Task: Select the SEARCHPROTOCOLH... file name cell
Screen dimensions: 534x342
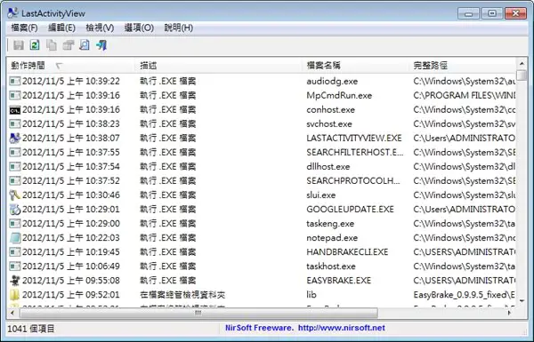Action: [353, 181]
